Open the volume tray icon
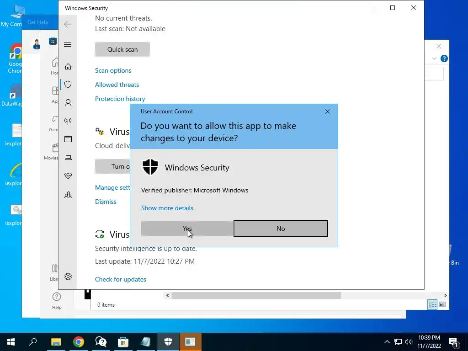Viewport: 468px width, 351px height. coord(409,342)
